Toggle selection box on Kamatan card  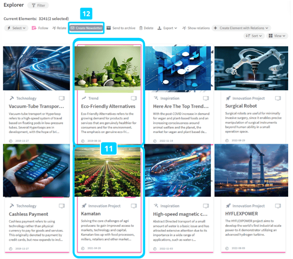tap(134, 206)
